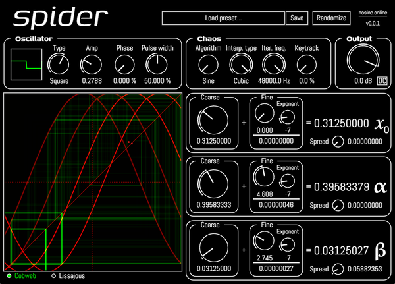The image size is (395, 284).
Task: Click the x0 Coarse knob
Action: pos(213,120)
